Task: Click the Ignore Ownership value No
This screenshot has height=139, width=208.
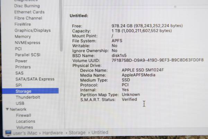Action: 114,50
